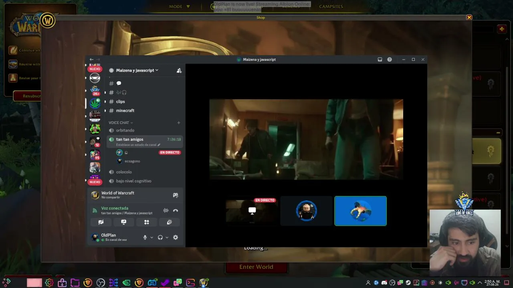Open the server with the 2K+ badge

click(x=95, y=90)
